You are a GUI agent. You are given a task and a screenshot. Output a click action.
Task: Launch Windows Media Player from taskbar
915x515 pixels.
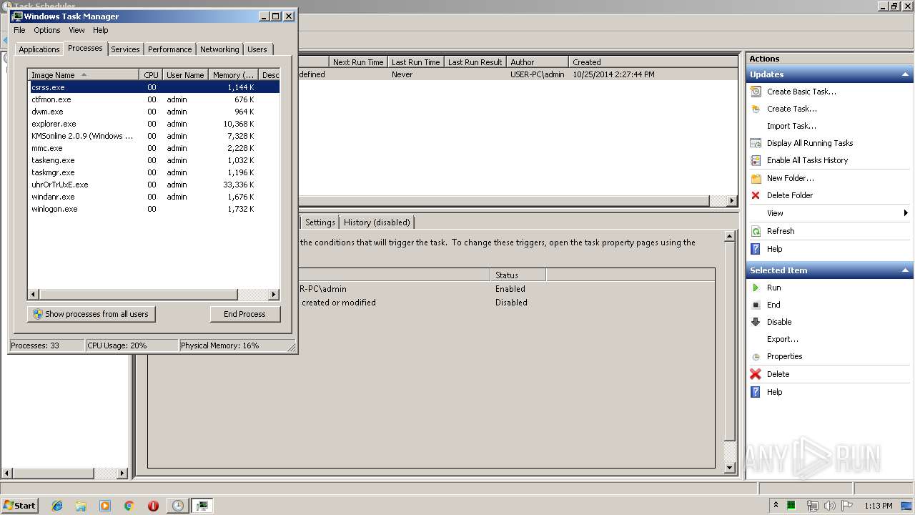point(105,506)
